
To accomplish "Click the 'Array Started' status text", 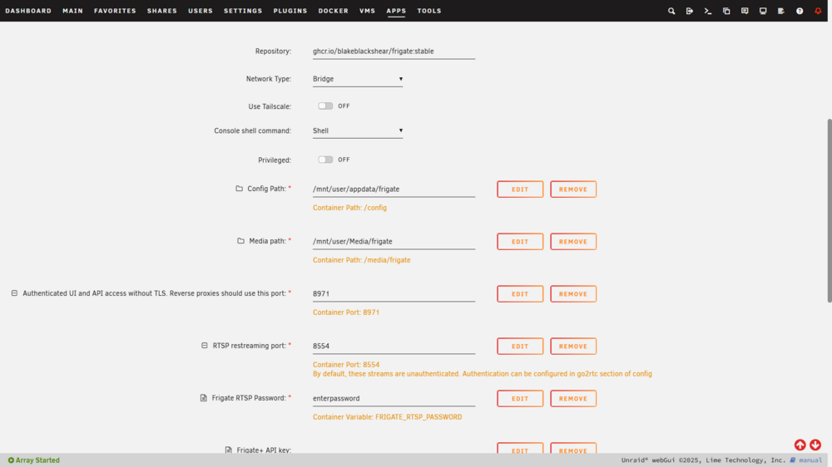I will 37,460.
